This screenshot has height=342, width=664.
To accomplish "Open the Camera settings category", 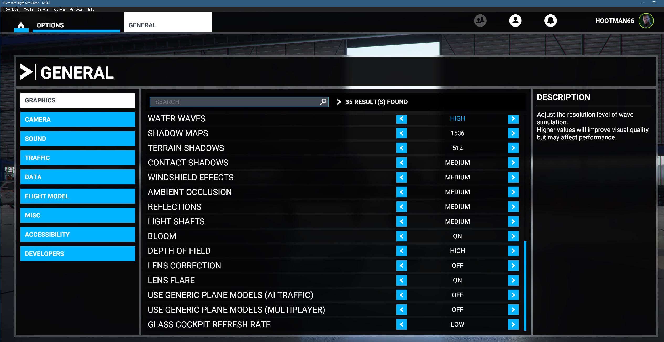I will [78, 120].
